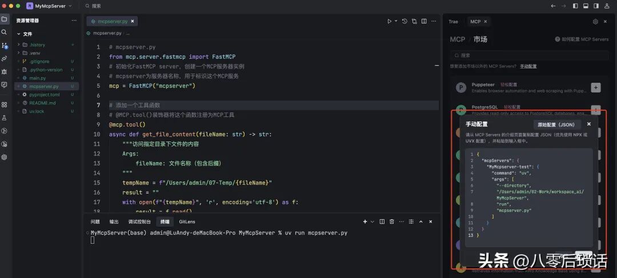Collapse the 文件 section

(18, 34)
